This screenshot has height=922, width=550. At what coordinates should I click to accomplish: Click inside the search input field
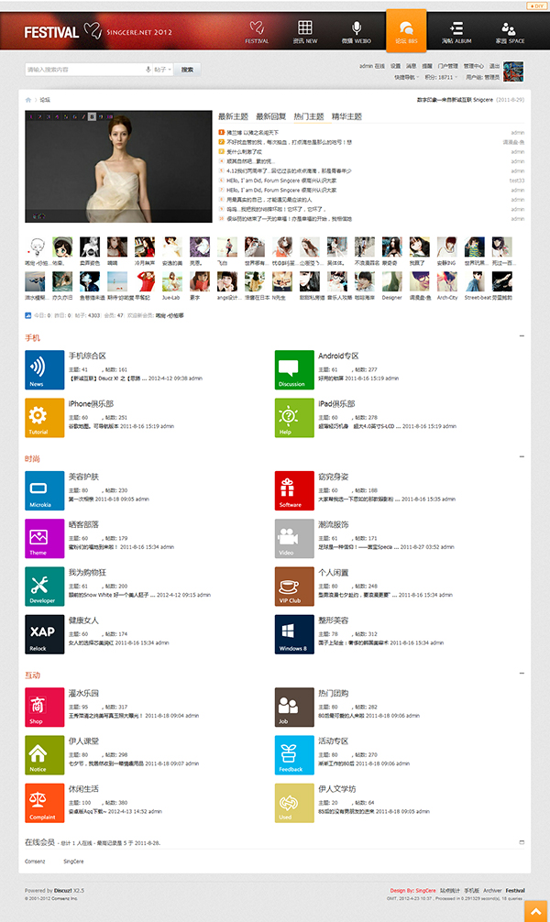tap(85, 70)
